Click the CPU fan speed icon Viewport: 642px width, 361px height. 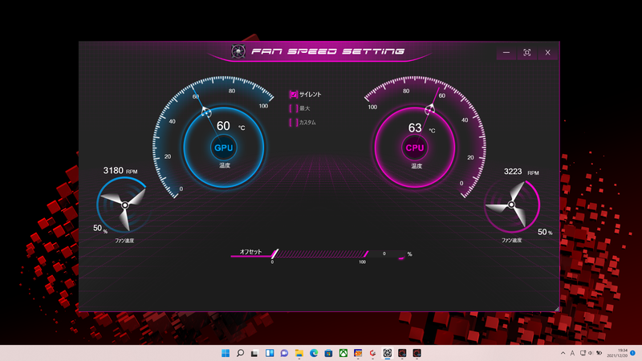click(x=511, y=205)
